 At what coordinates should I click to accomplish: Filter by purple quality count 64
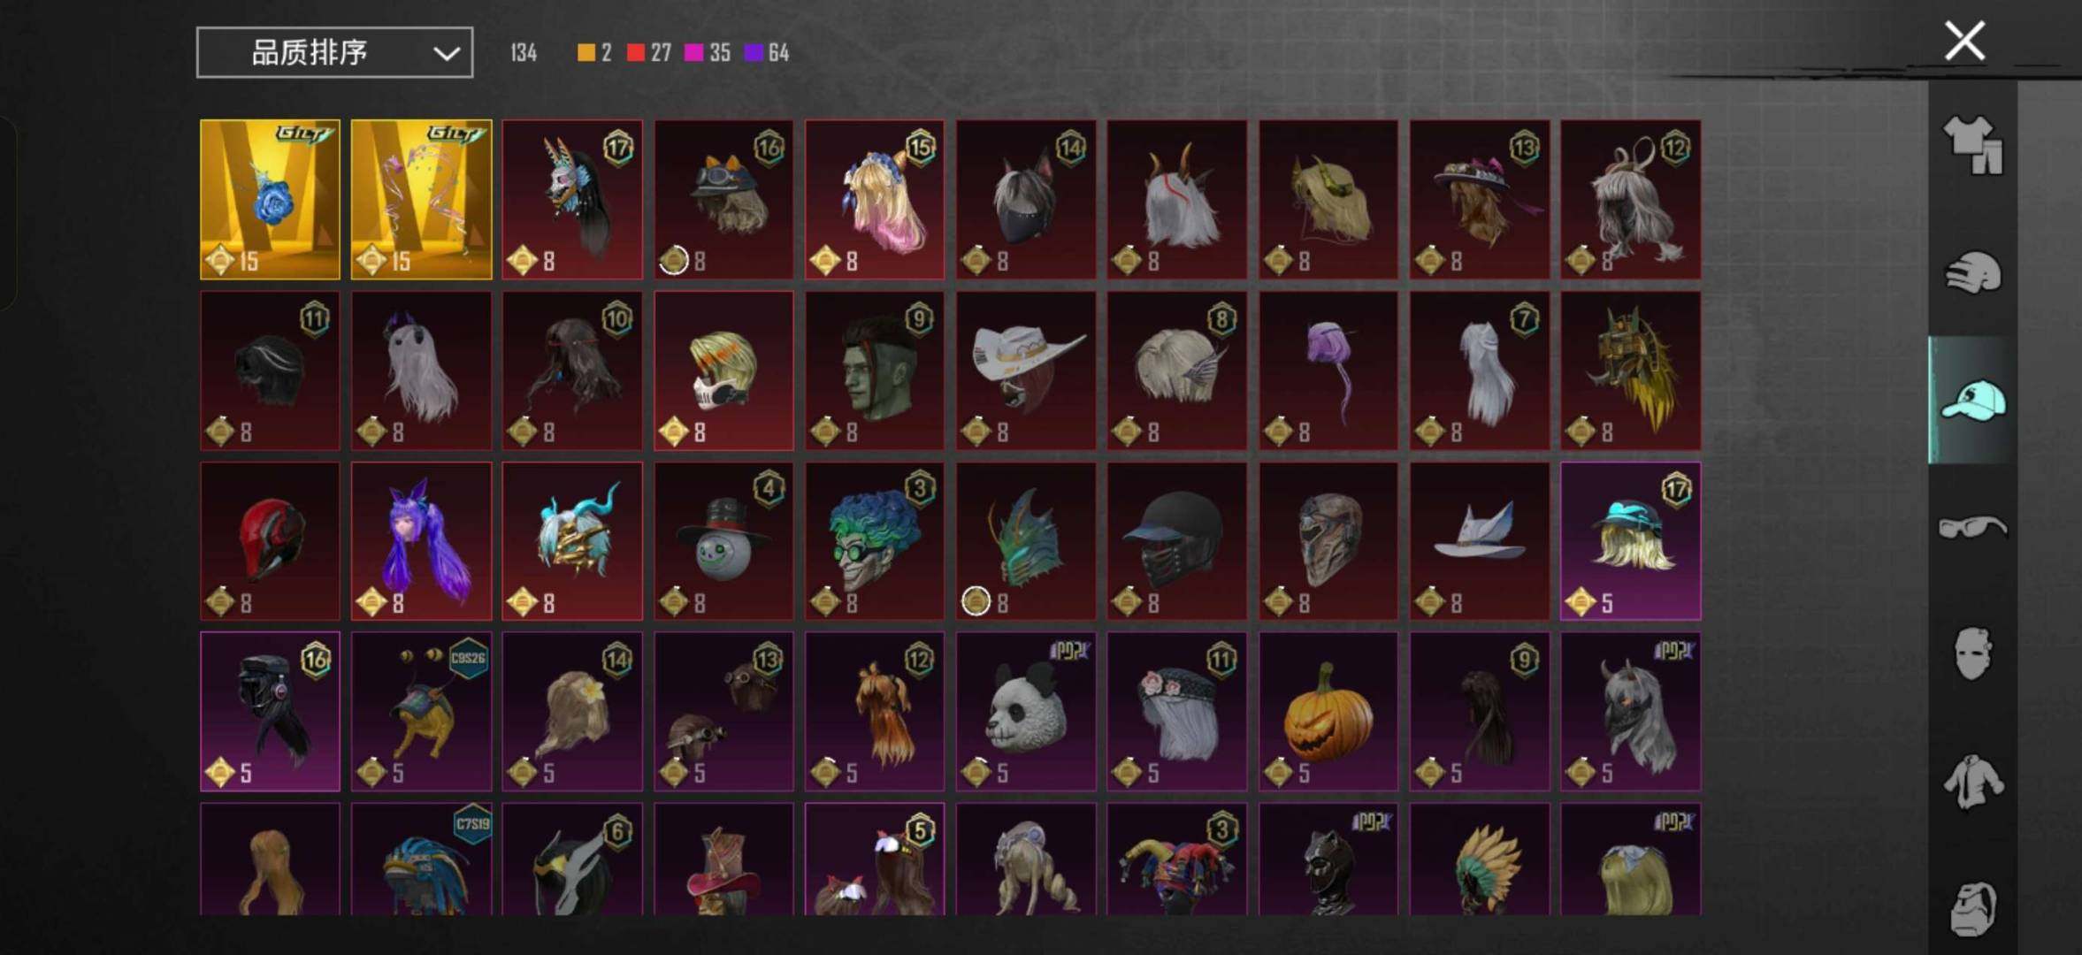click(767, 53)
